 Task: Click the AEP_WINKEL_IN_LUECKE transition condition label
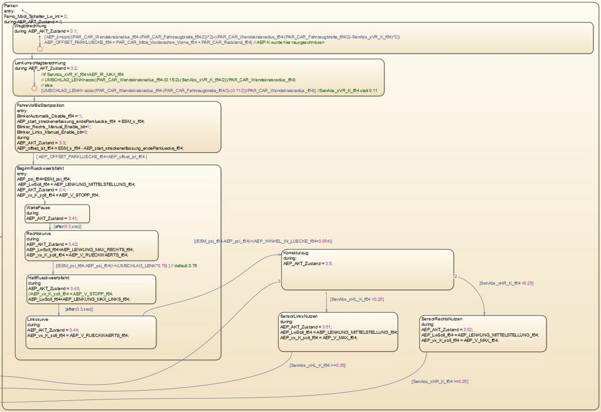(x=263, y=241)
